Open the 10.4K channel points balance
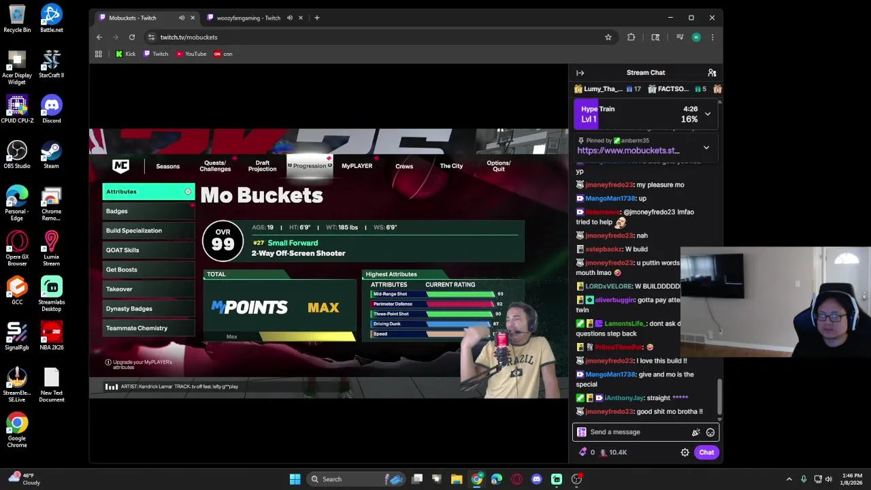Viewport: 871px width, 490px height. pos(613,453)
